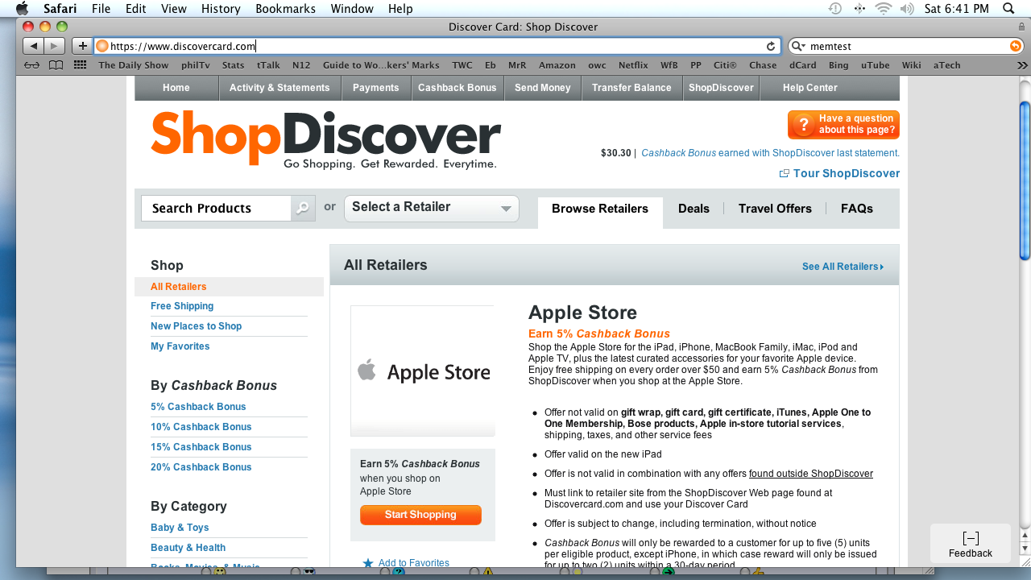
Task: Click the star icon next to Add to Favorites
Action: click(368, 563)
